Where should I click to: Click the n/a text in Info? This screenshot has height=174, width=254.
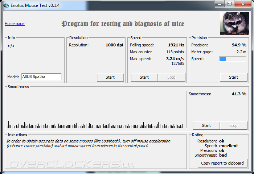(x=11, y=46)
